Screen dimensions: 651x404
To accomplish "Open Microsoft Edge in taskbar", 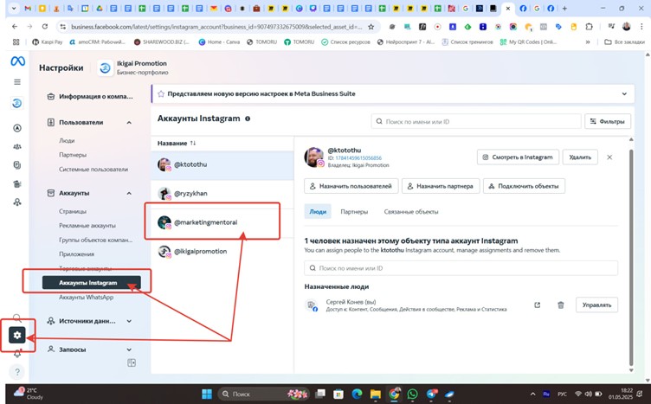I will 357,394.
